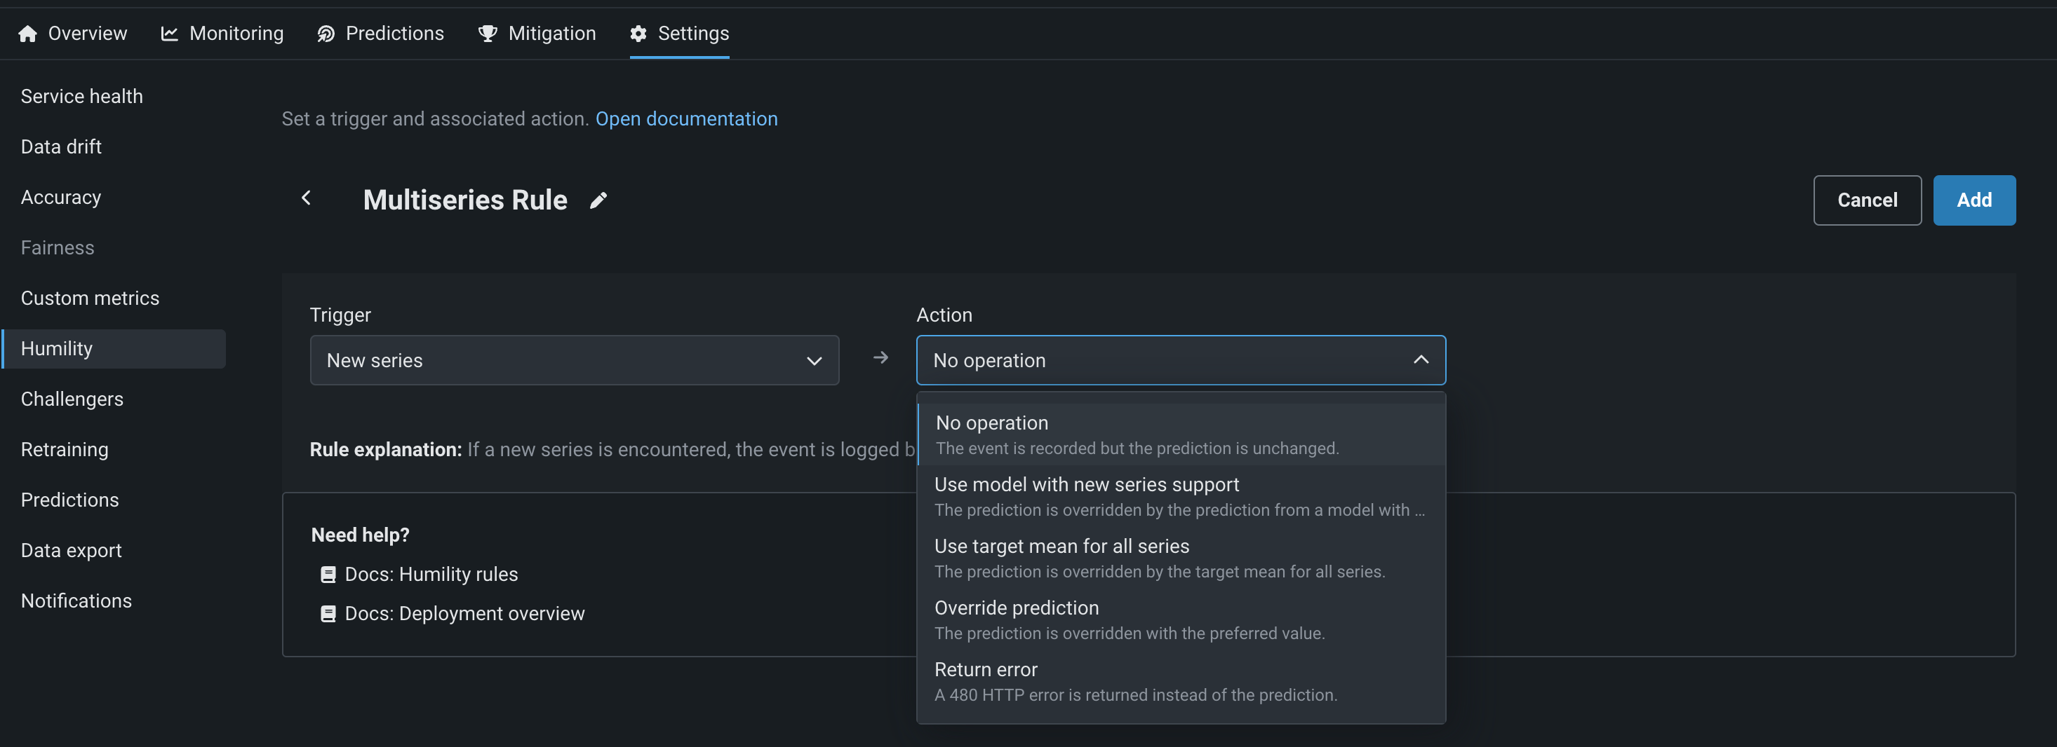2057x747 pixels.
Task: Open the Trigger dropdown showing New series
Action: pyautogui.click(x=573, y=360)
